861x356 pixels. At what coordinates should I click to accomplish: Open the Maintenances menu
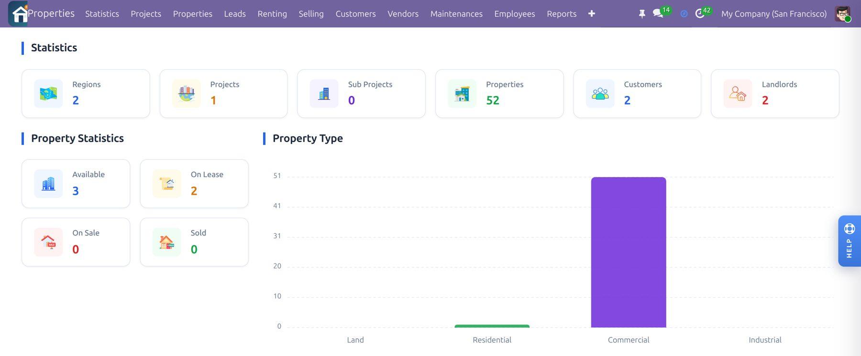click(456, 14)
